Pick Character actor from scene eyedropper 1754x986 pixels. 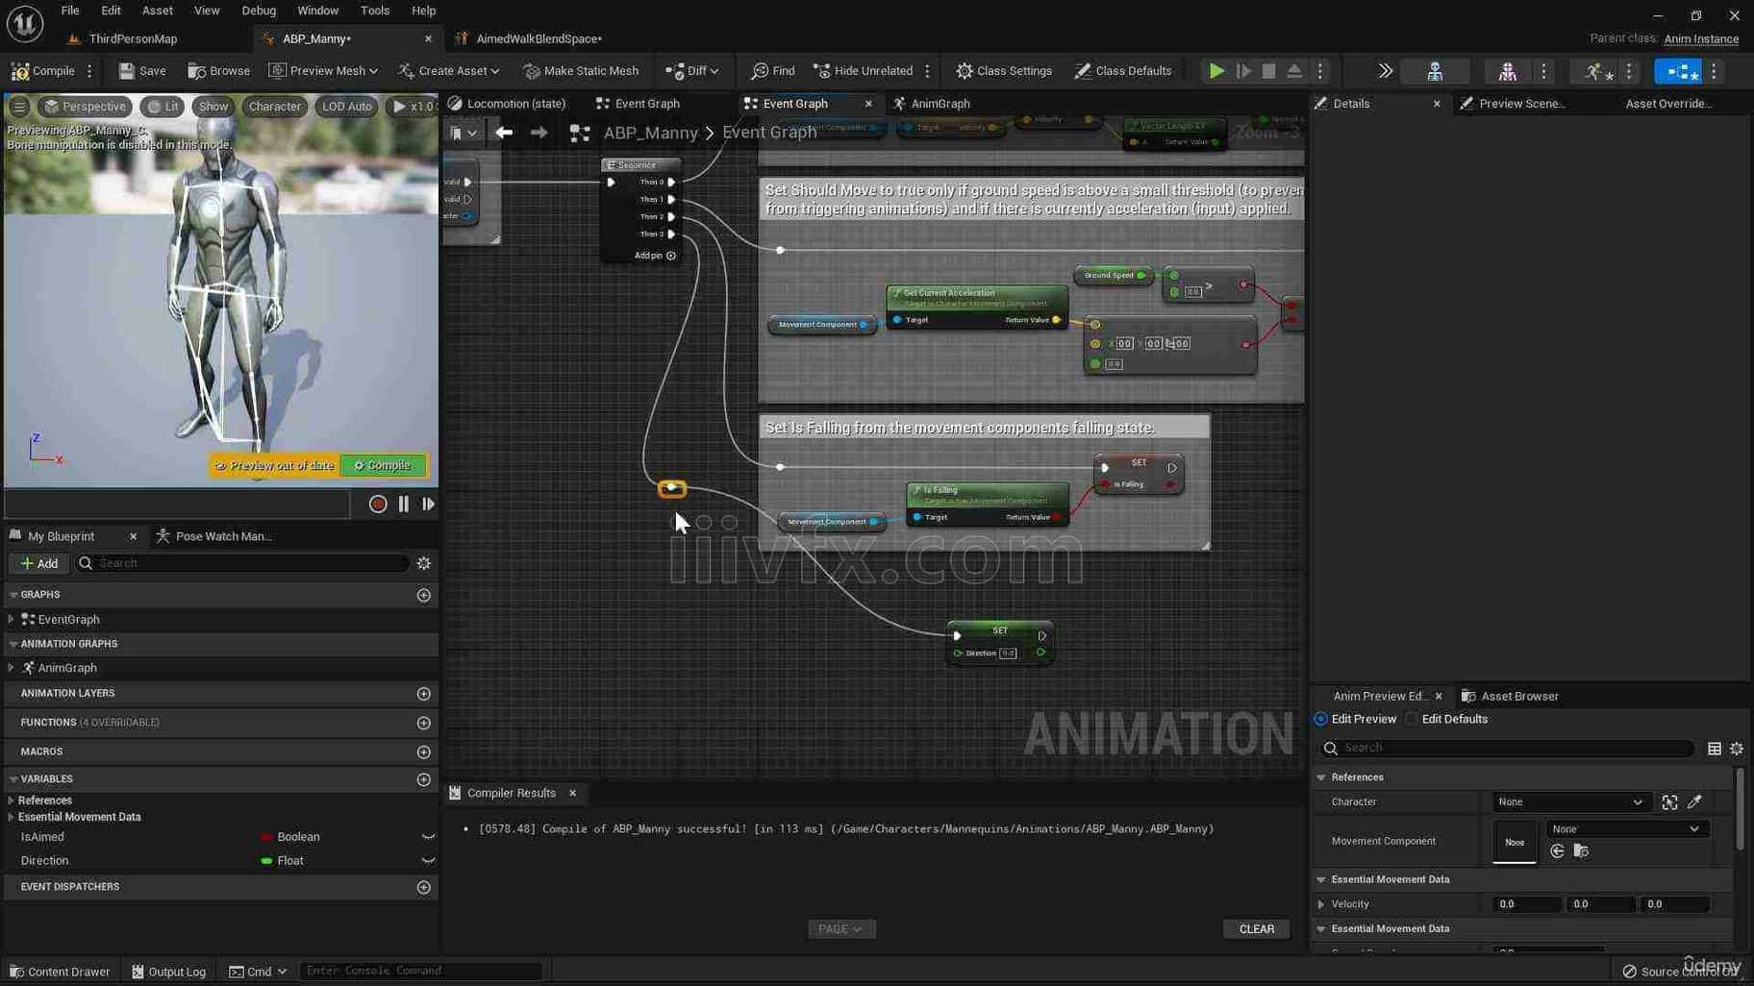pyautogui.click(x=1694, y=802)
